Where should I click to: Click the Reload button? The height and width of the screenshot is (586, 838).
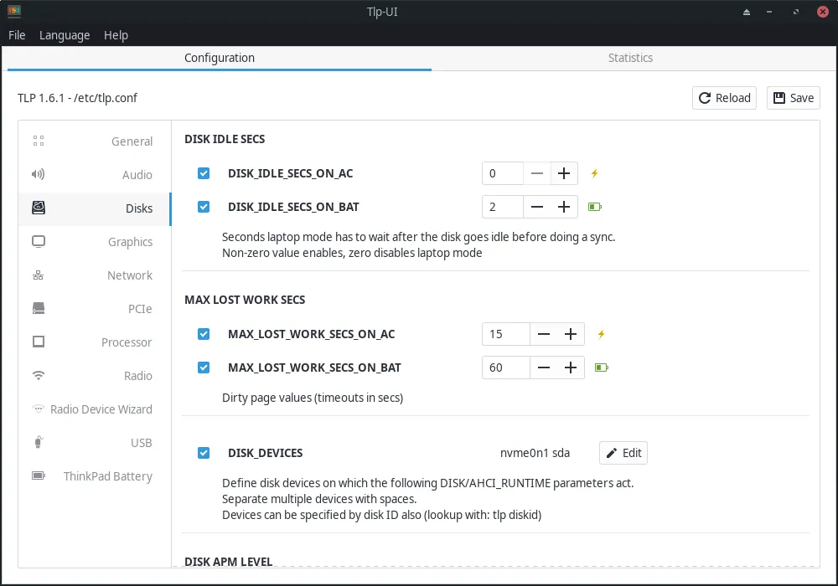724,98
